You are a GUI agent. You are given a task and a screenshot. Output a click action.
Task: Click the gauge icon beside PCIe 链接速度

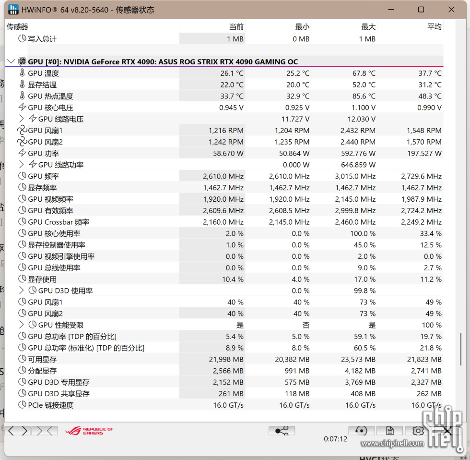(22, 405)
